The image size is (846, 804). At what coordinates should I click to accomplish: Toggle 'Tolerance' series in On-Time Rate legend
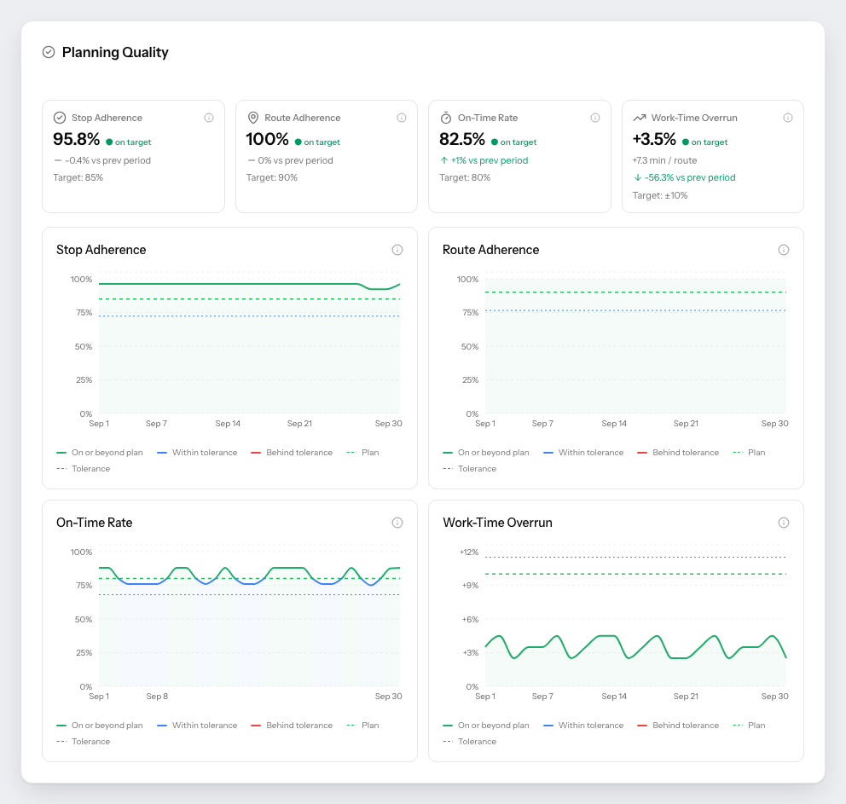tap(83, 742)
